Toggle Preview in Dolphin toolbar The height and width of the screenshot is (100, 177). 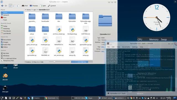point(34,6)
